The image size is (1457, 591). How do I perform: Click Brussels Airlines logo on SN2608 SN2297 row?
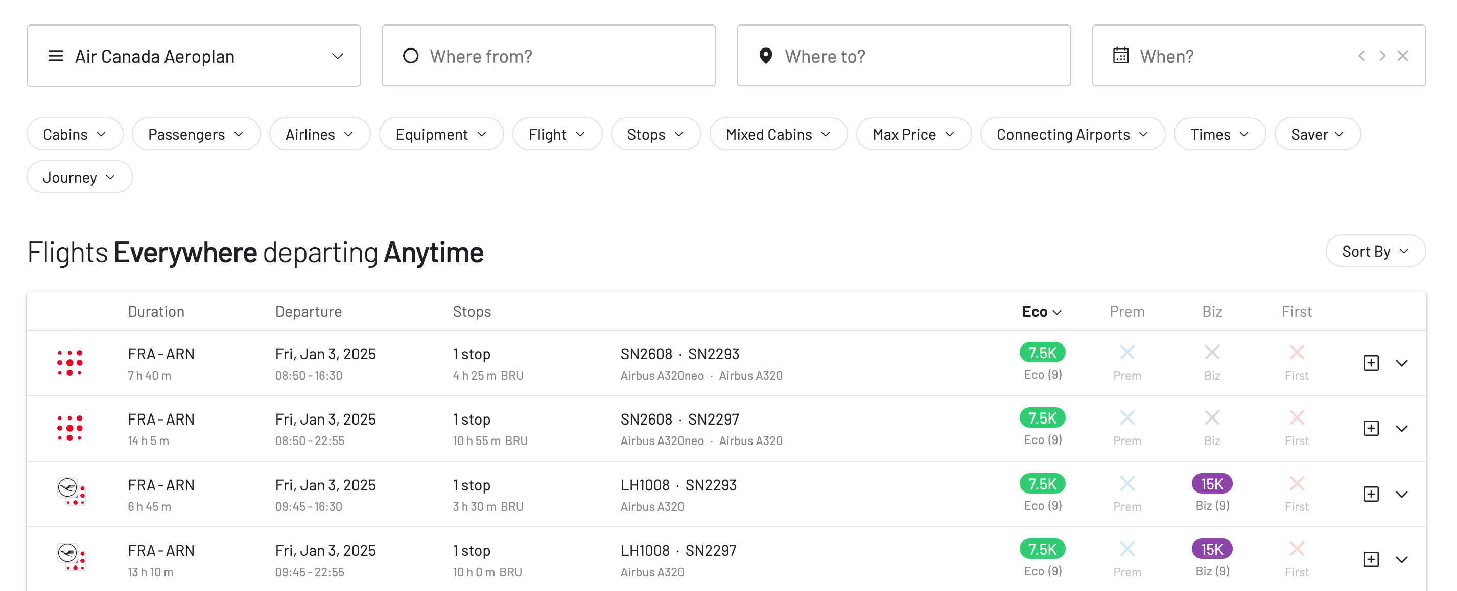tap(70, 428)
